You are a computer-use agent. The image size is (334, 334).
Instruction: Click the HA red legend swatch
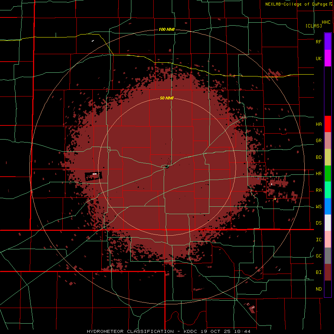tap(328, 124)
